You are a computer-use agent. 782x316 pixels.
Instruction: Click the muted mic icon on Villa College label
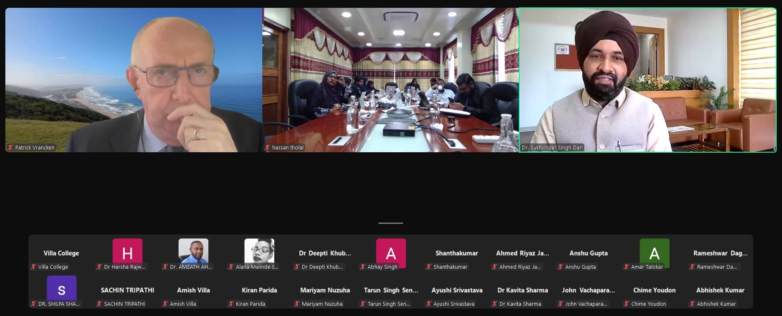[x=33, y=267]
